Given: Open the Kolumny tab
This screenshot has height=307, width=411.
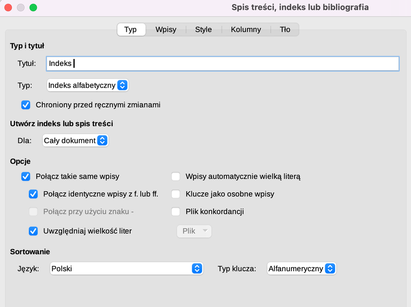Looking at the screenshot, I should click(x=246, y=29).
